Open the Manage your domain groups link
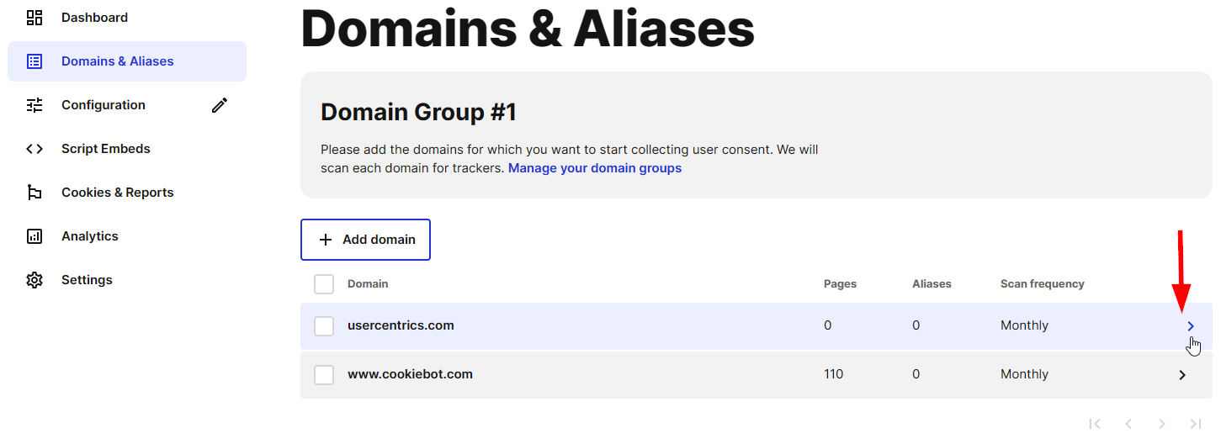 [x=595, y=168]
